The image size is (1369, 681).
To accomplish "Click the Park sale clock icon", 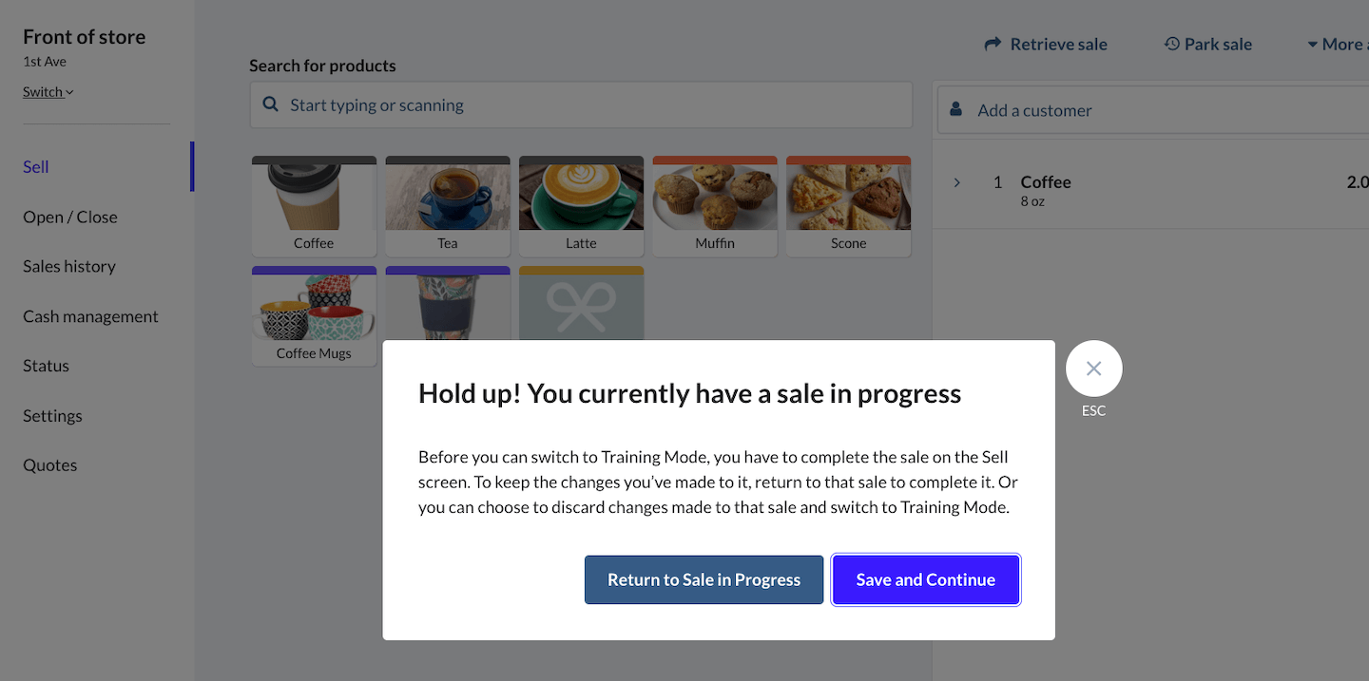I will (1172, 44).
